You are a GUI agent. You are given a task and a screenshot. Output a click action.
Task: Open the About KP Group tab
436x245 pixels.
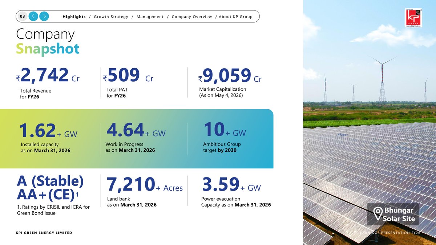[236, 17]
